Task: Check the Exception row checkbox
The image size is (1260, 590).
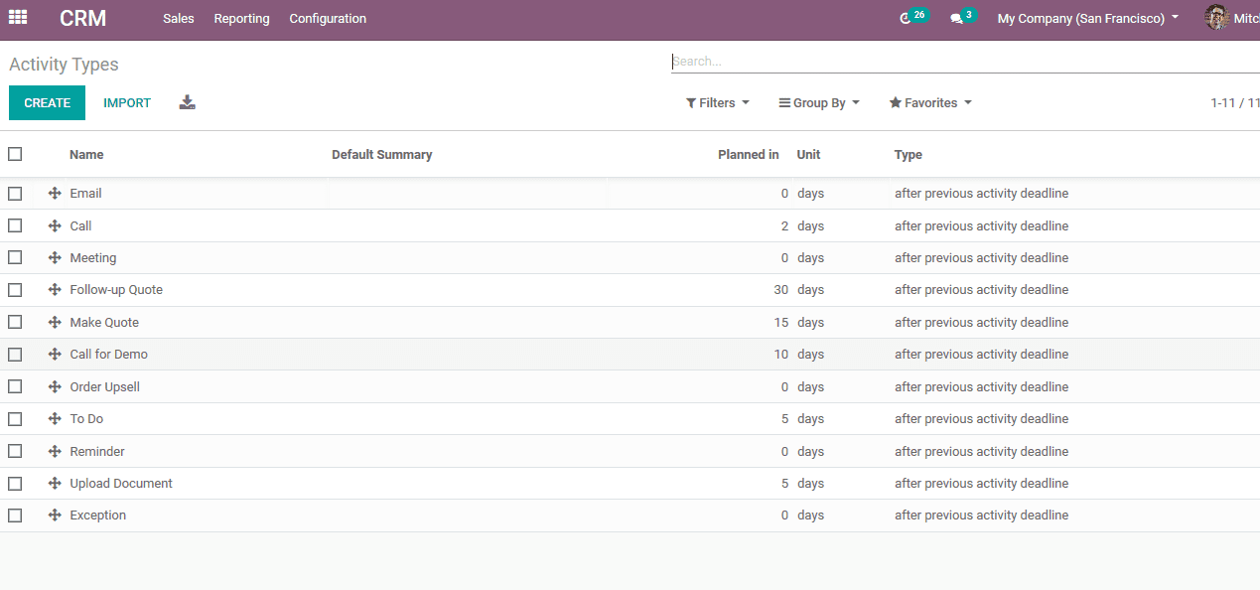Action: click(15, 516)
